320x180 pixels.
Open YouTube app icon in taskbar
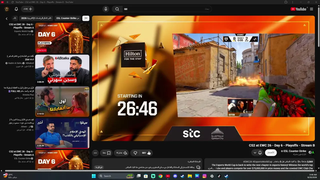click(168, 176)
